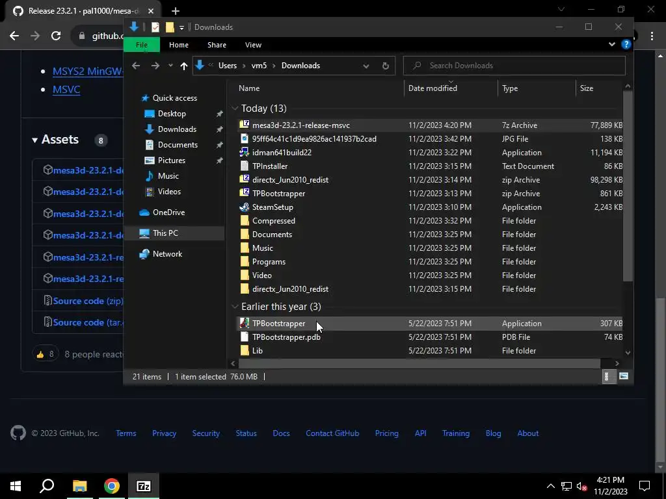Open Windows Start menu
The height and width of the screenshot is (499, 666).
click(16, 486)
